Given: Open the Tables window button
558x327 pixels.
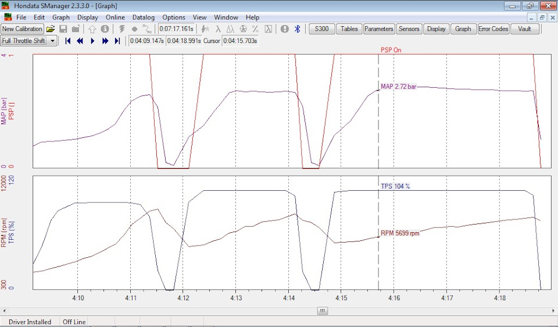Looking at the screenshot, I should (x=349, y=29).
